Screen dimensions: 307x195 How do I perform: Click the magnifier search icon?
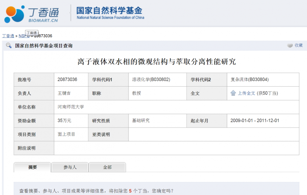click(x=8, y=46)
